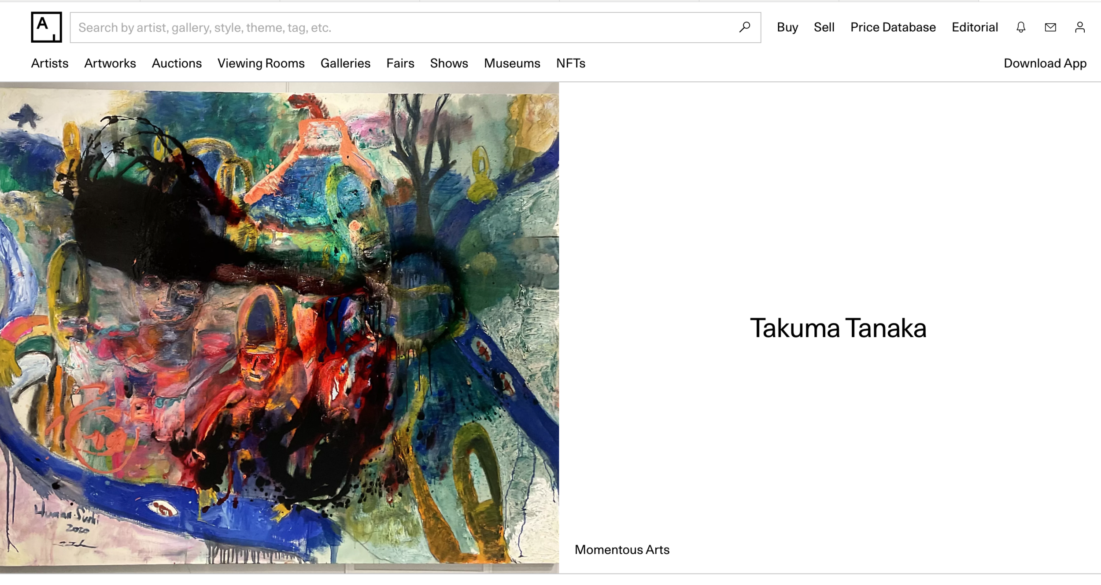Open the Galleries page

[346, 63]
